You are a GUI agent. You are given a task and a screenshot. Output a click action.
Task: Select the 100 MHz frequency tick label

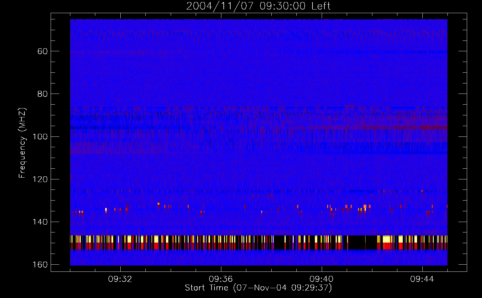[x=40, y=136]
